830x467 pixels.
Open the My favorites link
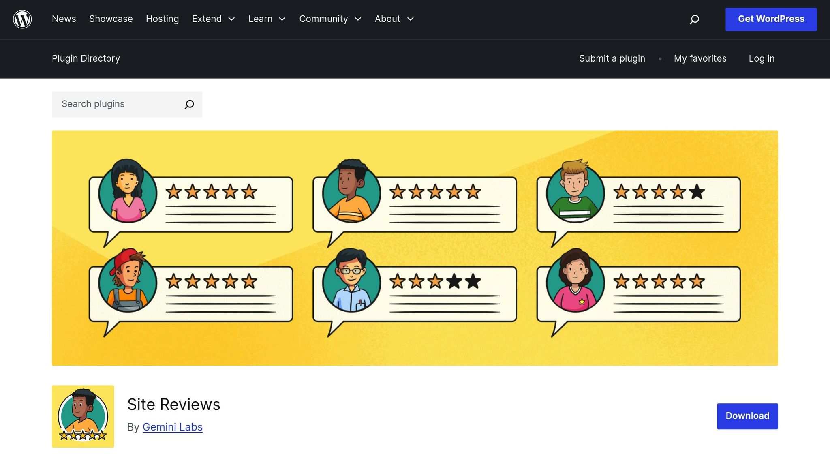pos(700,58)
